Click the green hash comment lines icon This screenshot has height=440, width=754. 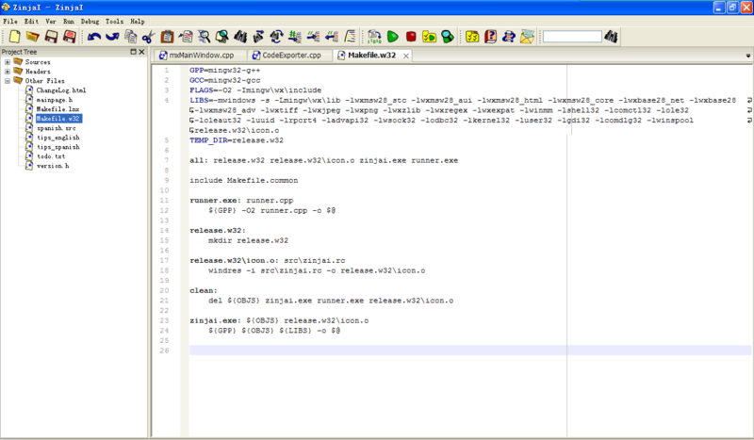tap(295, 37)
